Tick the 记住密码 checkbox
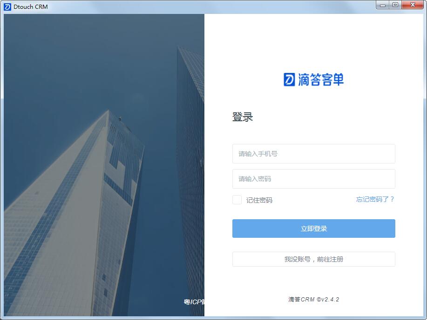Viewport: 427px width, 320px height. (x=237, y=200)
